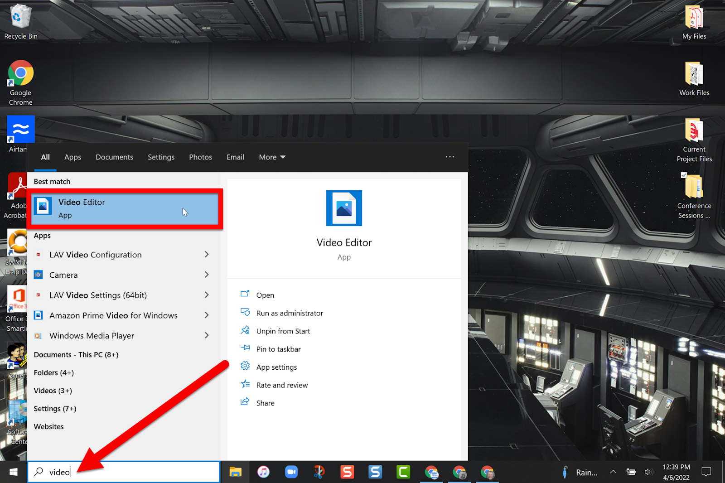Expand LAV Video Configuration result chevron

point(207,255)
